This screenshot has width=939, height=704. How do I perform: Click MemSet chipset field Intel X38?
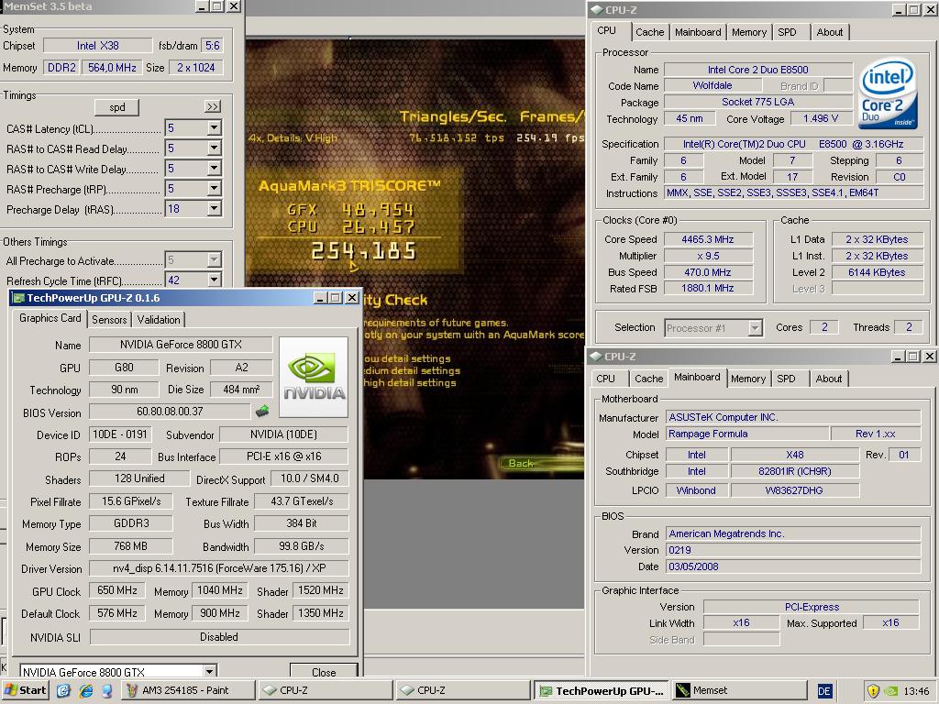click(97, 46)
